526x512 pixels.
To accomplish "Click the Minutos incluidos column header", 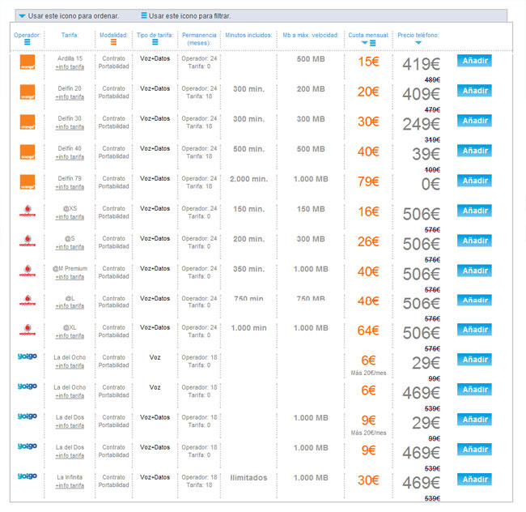I will point(248,35).
